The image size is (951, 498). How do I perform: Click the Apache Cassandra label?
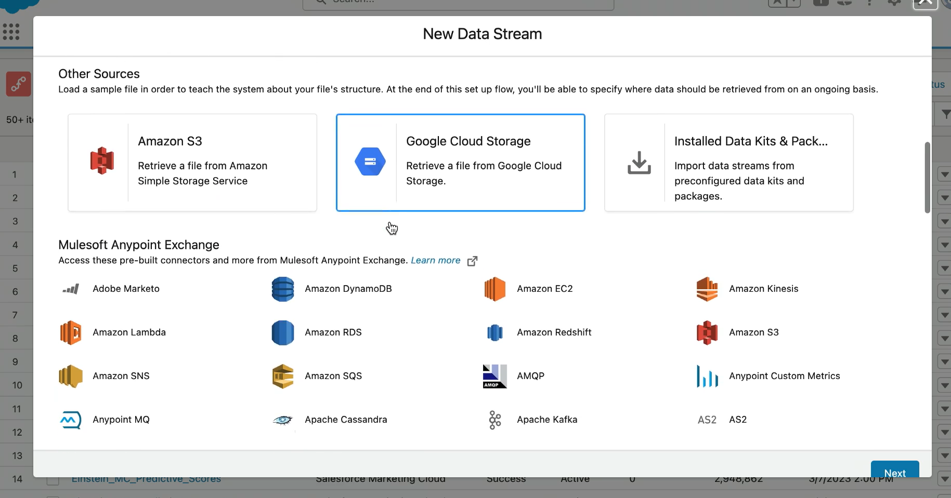tap(346, 420)
